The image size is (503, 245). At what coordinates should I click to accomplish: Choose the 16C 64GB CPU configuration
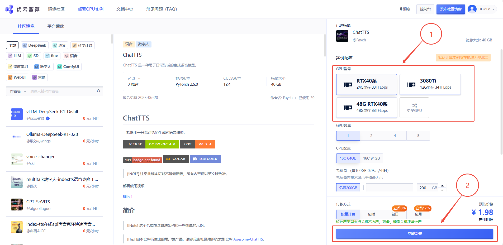[348, 158]
